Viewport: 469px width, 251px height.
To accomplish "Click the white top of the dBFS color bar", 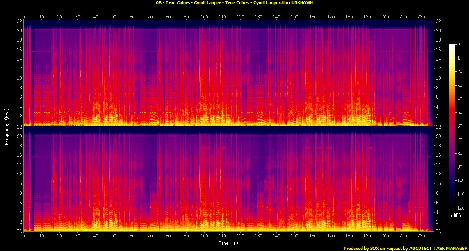I will (x=452, y=45).
